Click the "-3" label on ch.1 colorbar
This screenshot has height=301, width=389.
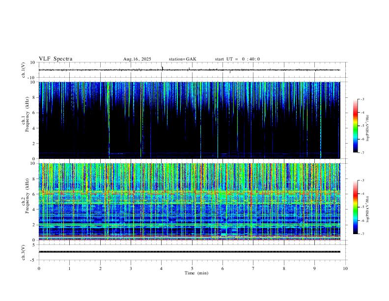pyautogui.click(x=362, y=99)
